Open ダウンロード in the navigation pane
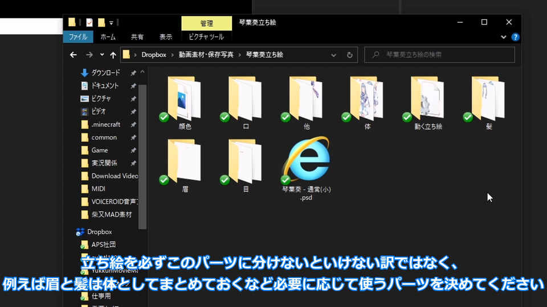Image resolution: width=547 pixels, height=307 pixels. (105, 73)
